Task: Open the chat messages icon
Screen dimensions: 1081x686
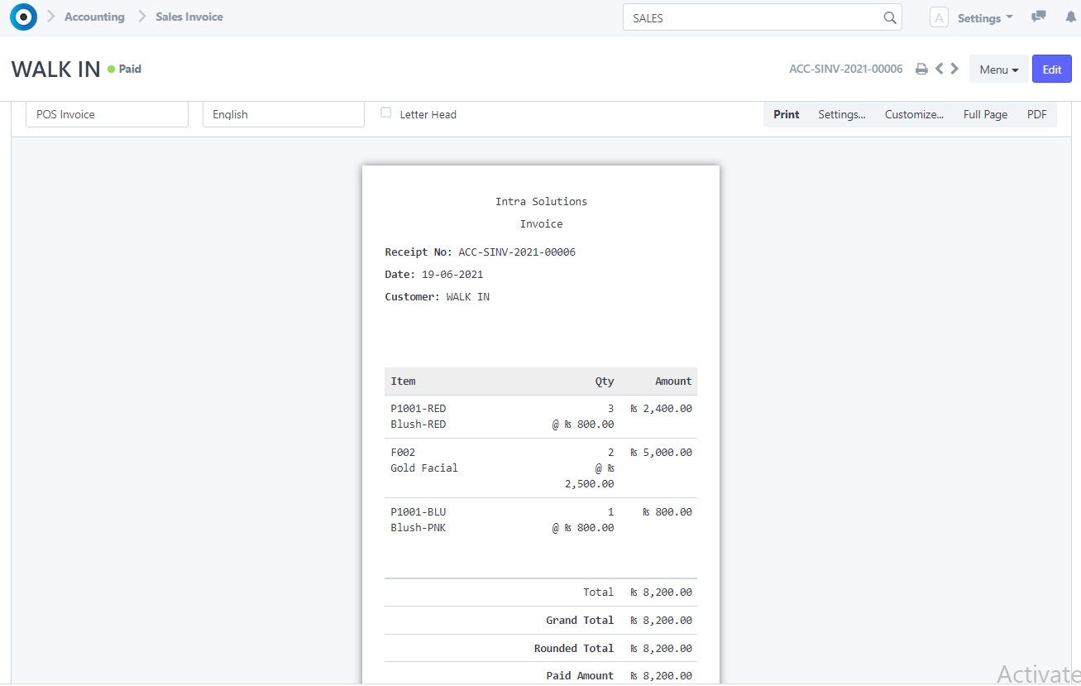Action: point(1038,17)
